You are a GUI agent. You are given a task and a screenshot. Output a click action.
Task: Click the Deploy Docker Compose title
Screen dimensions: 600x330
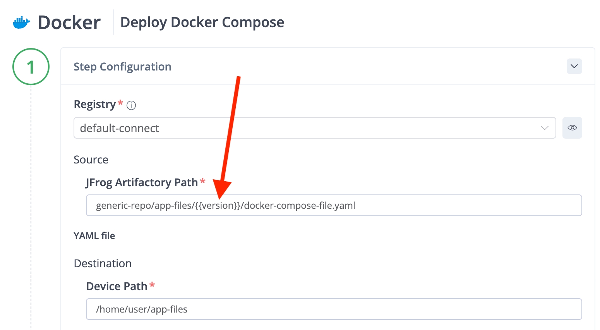point(202,22)
